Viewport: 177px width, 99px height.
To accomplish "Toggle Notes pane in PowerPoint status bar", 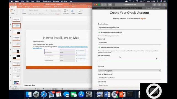I will point(38,89).
